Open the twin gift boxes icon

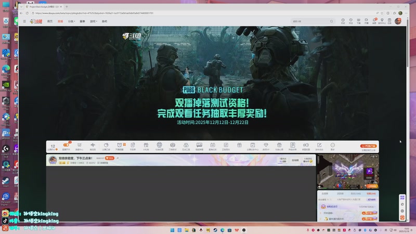point(146,146)
